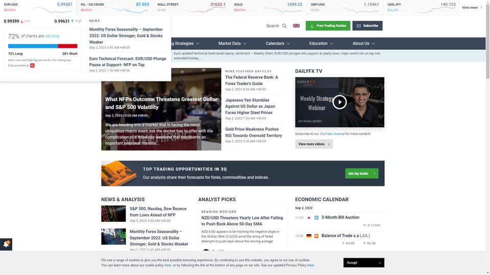Click View more videos button

[x=314, y=144]
